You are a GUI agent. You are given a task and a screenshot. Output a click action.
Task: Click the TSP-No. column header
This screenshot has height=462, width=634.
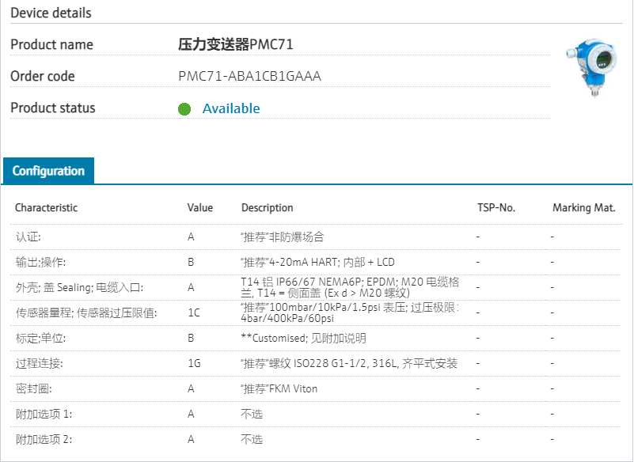coord(495,208)
